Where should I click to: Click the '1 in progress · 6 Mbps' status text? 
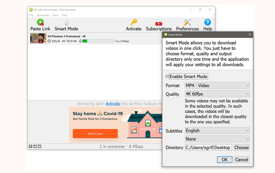click(x=121, y=146)
